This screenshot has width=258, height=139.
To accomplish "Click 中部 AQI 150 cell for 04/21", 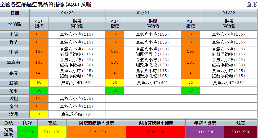I will click(115, 52).
